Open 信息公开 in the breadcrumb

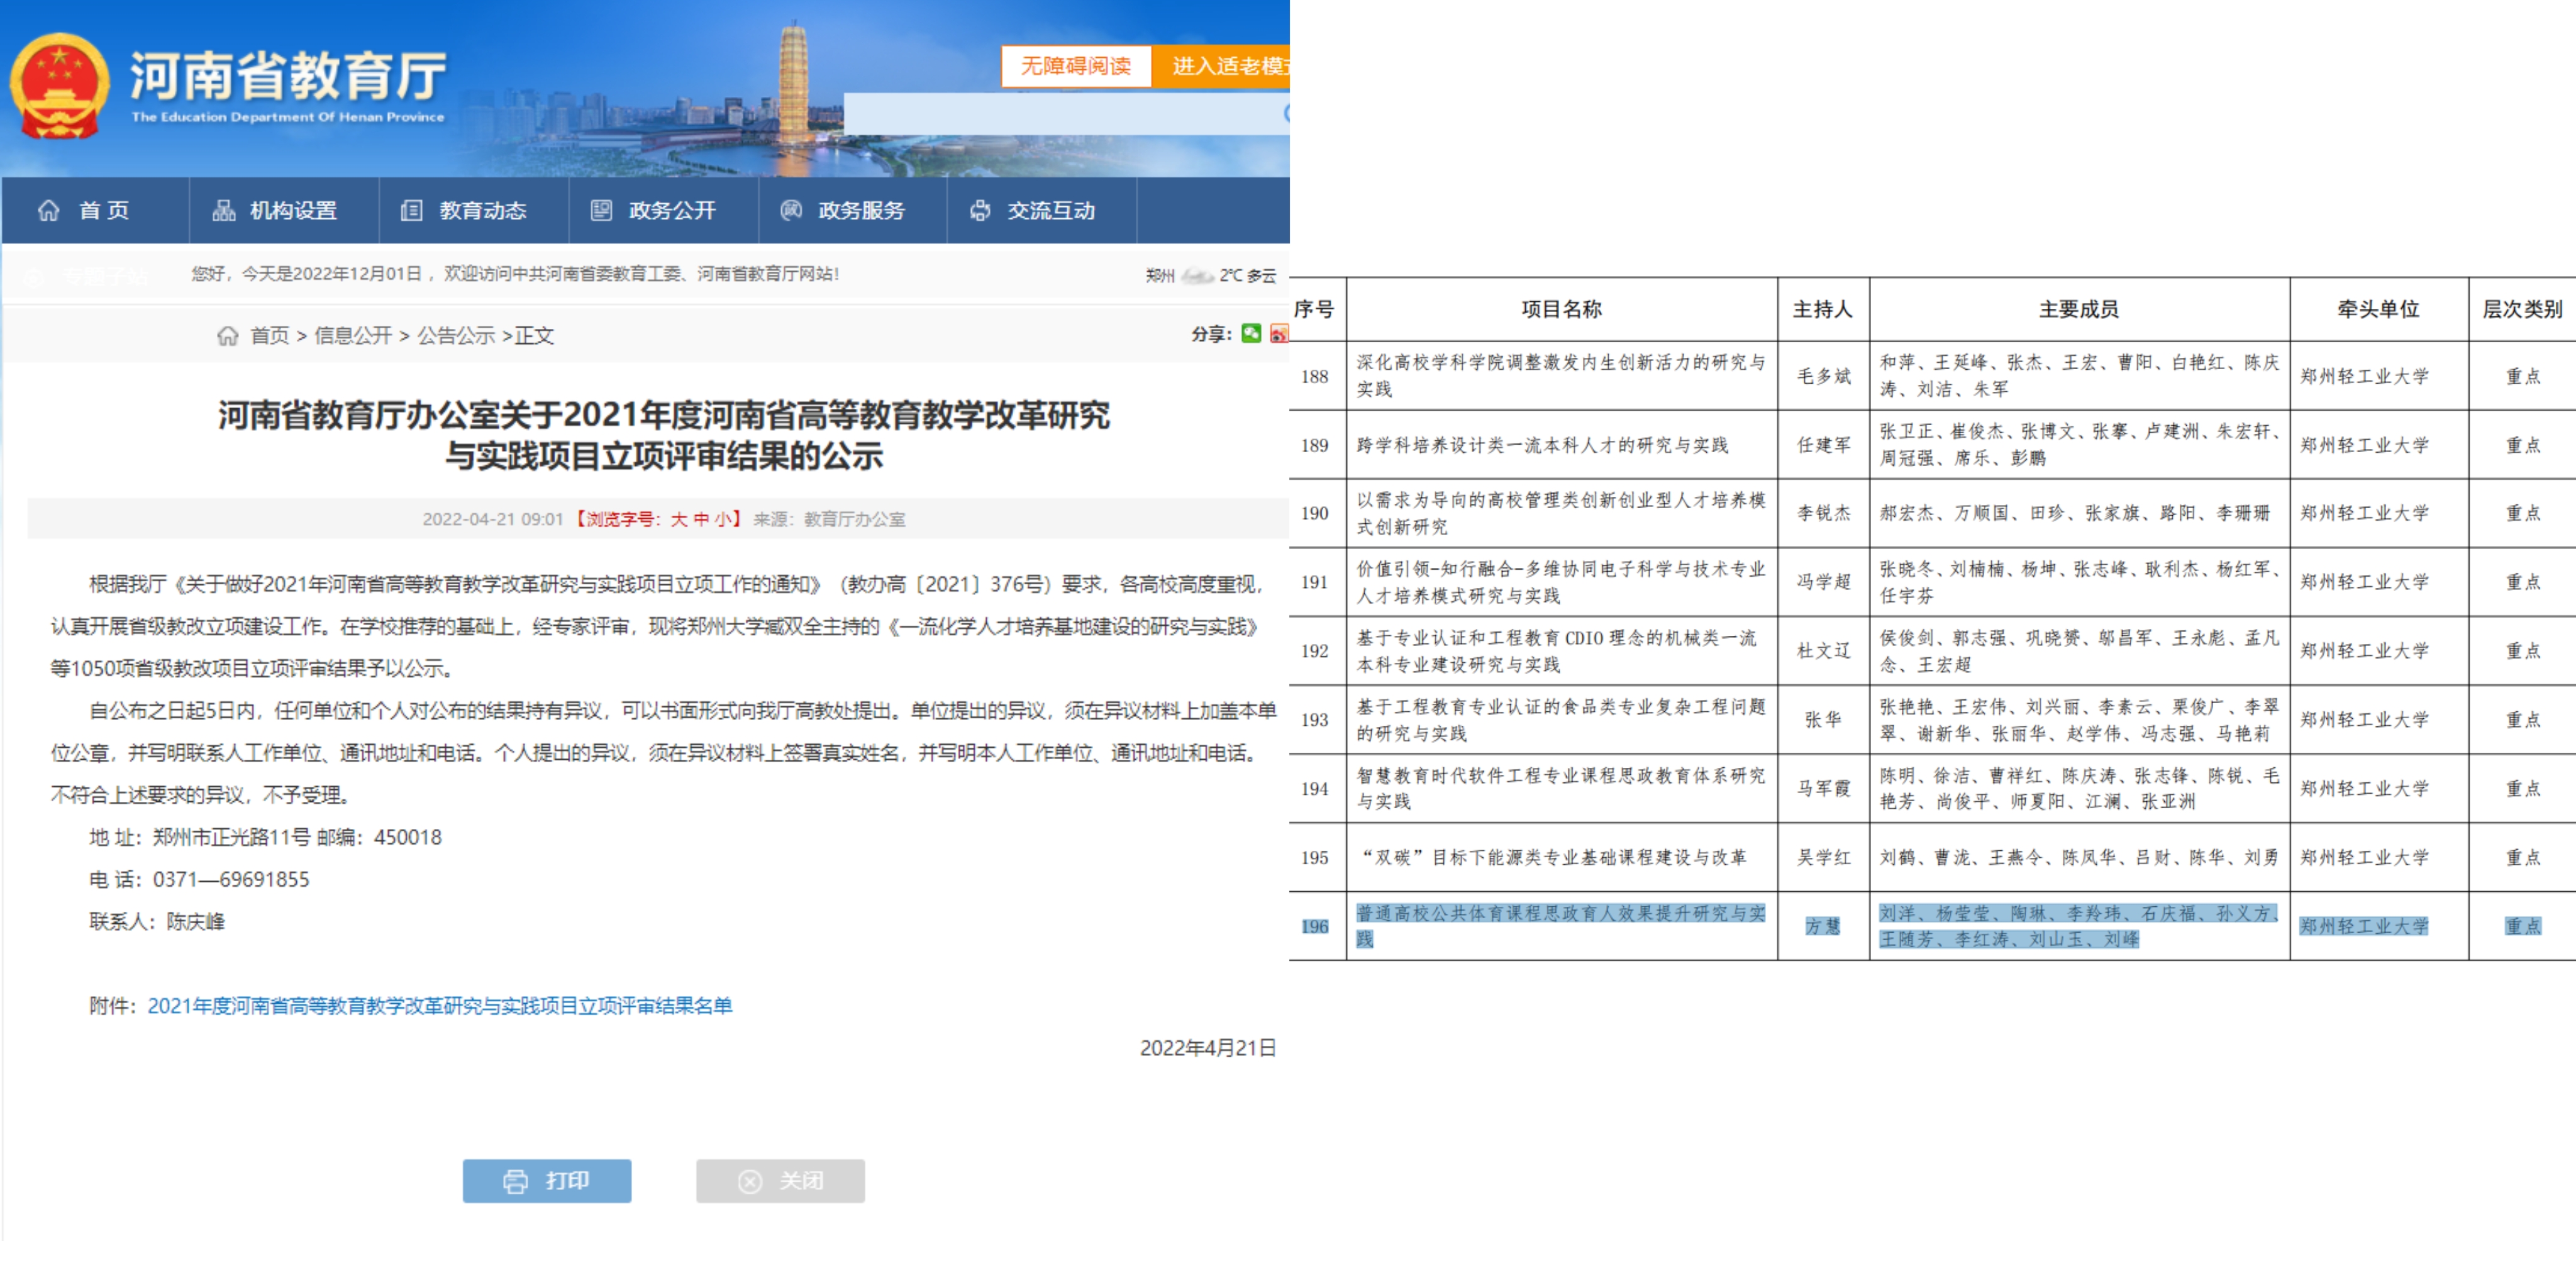tap(353, 336)
